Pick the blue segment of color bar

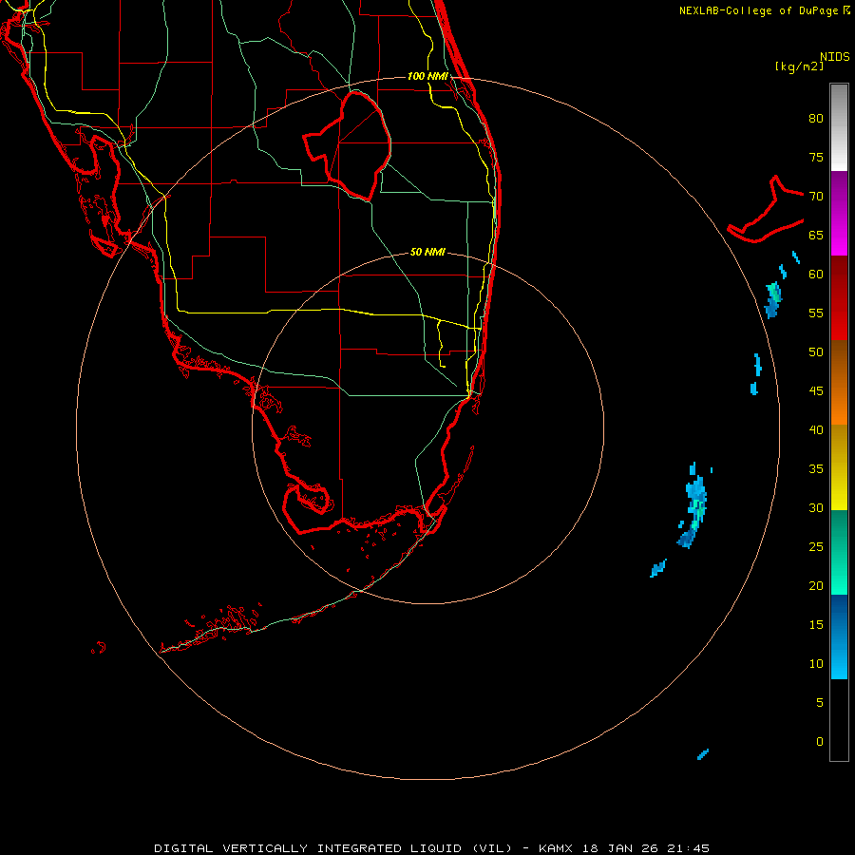839,636
